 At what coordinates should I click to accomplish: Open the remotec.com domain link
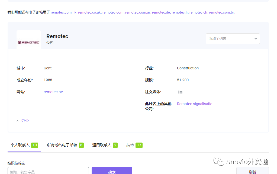tap(113, 12)
